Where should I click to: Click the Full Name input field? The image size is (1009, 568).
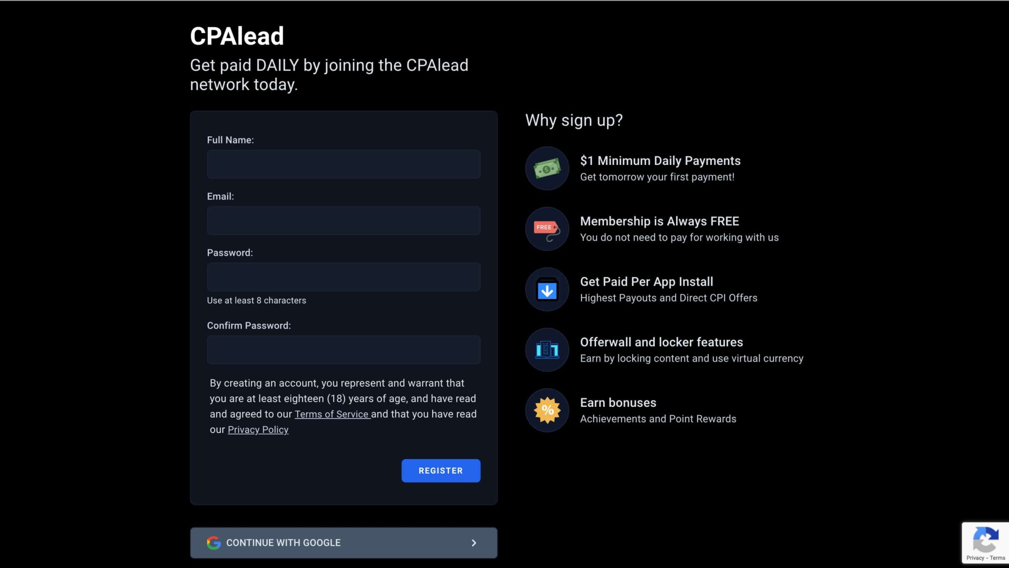(x=343, y=164)
